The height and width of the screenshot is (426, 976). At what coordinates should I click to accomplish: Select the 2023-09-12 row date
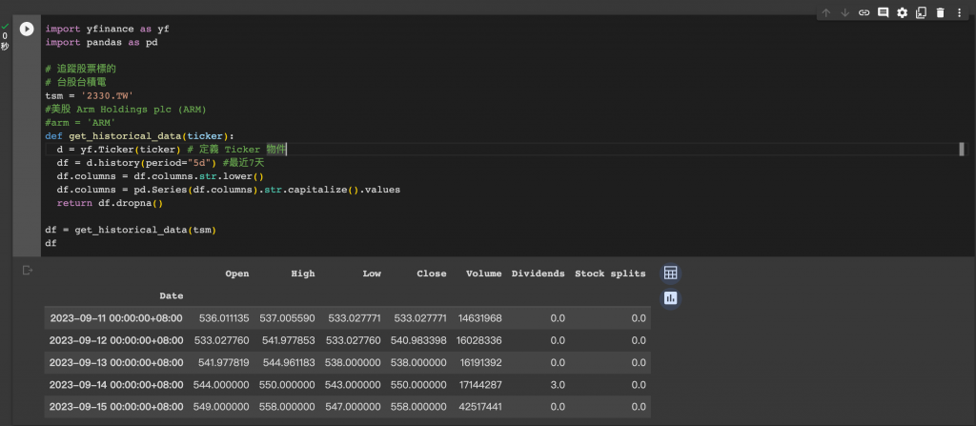115,340
